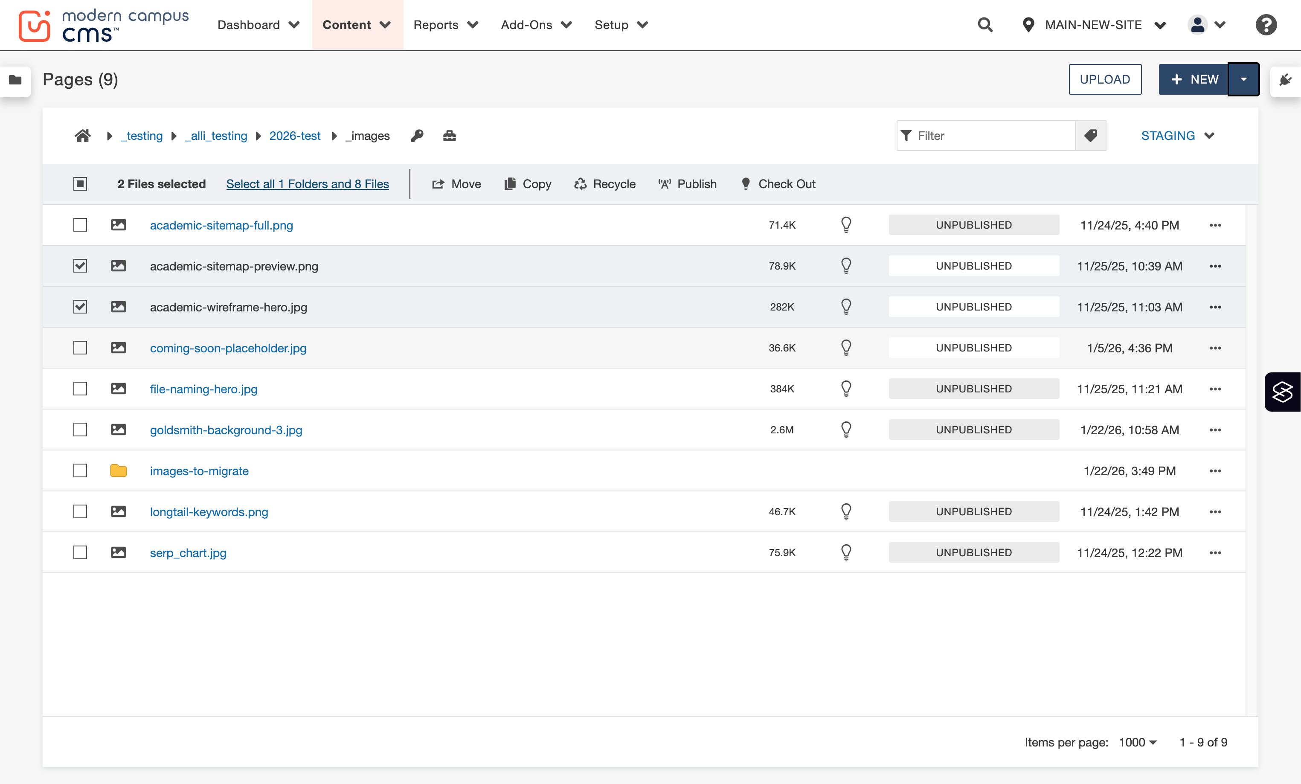The height and width of the screenshot is (784, 1301).
Task: Check out academic-sitemap-full.png with lightbulb icon
Action: [x=846, y=225]
